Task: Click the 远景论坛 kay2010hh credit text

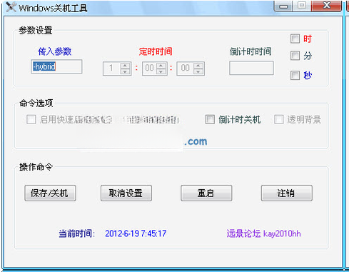Action: pos(263,233)
